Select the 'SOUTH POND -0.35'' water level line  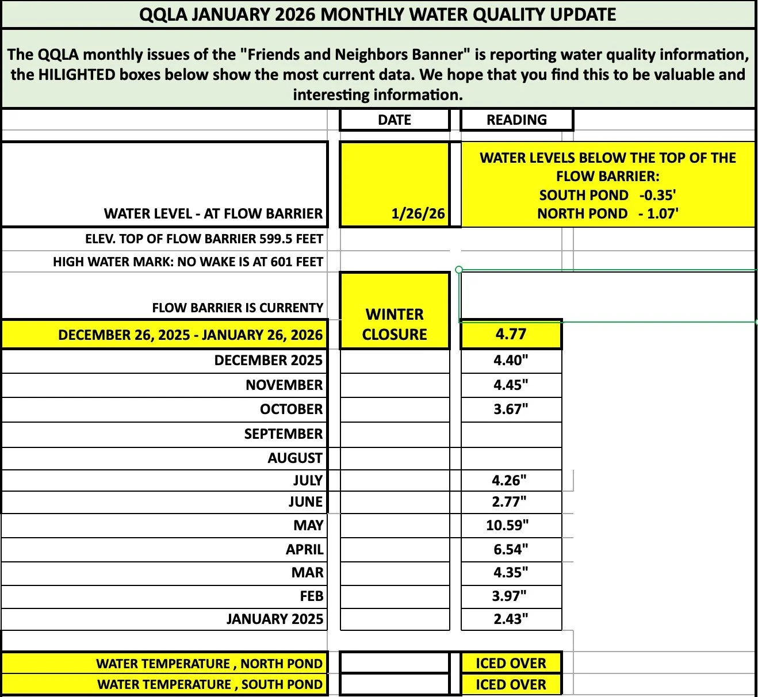click(607, 195)
